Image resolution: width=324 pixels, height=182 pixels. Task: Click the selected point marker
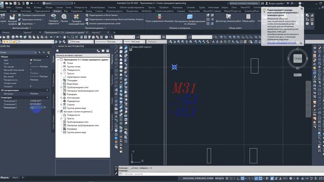click(174, 67)
